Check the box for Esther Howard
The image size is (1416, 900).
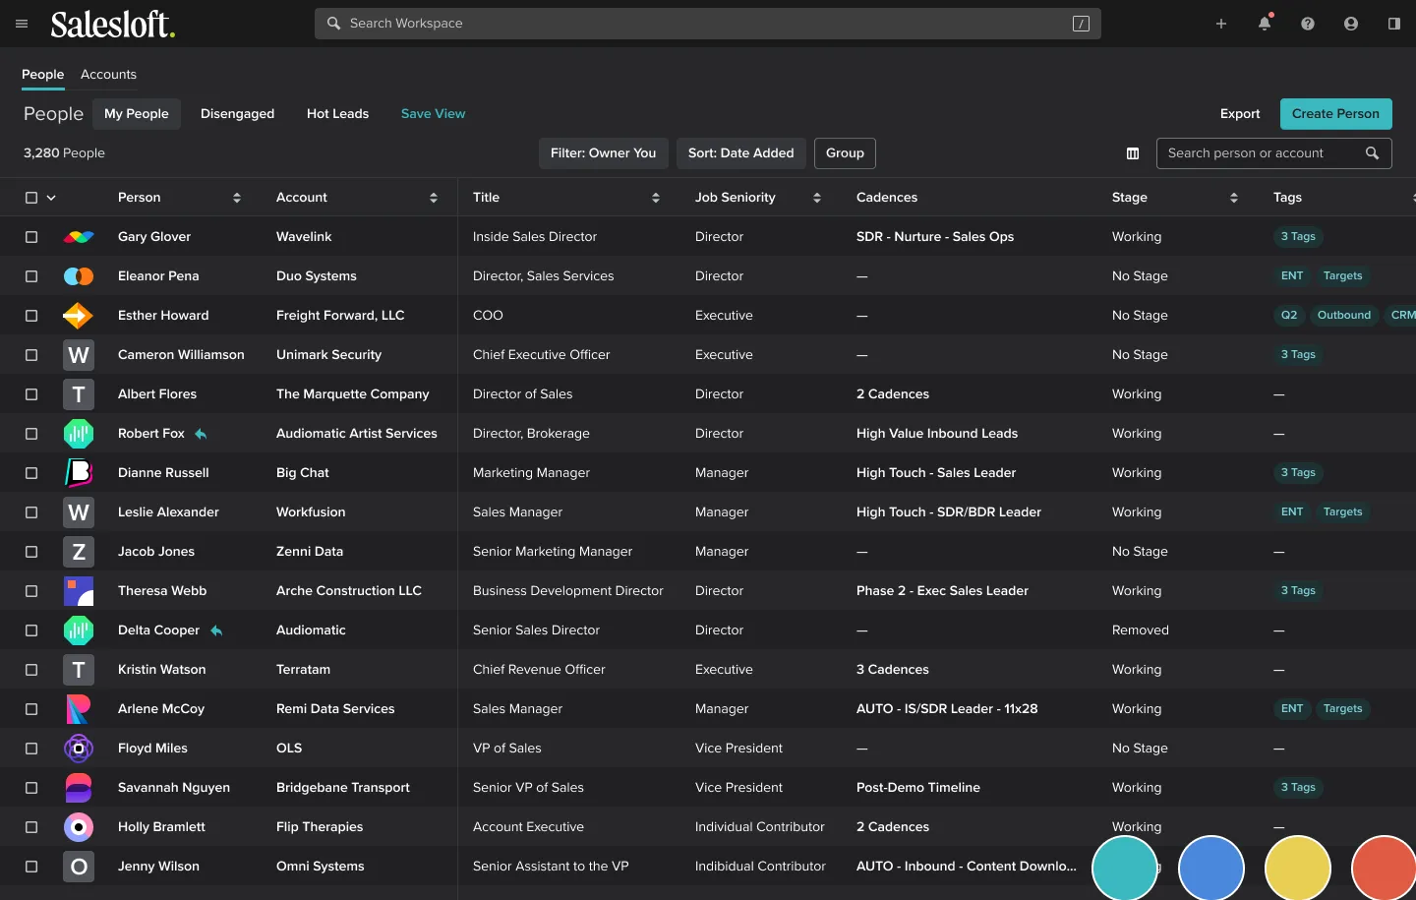point(31,316)
